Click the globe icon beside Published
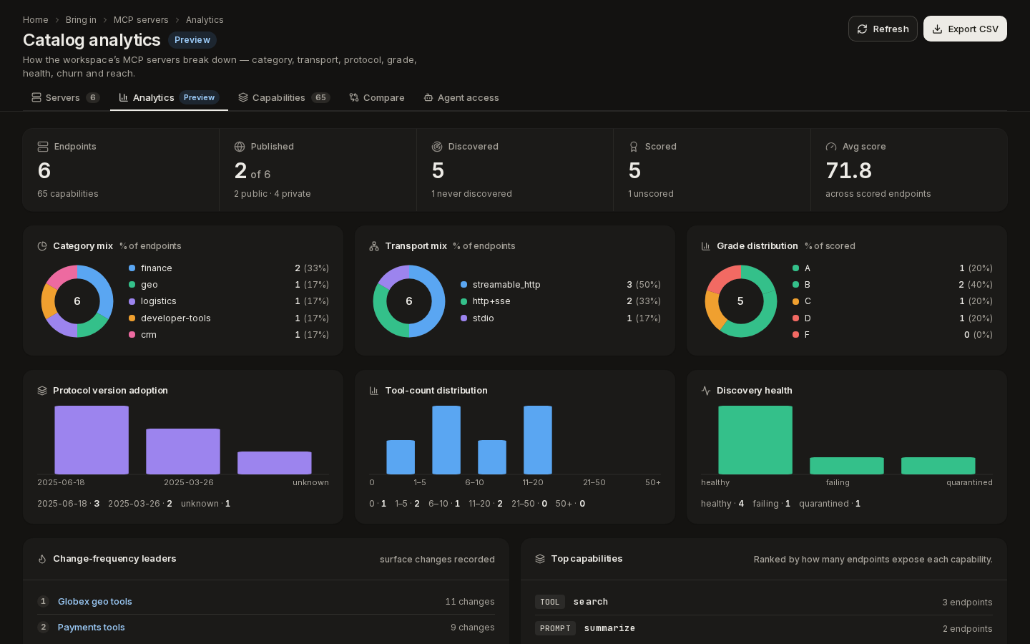This screenshot has width=1030, height=644. pos(240,147)
